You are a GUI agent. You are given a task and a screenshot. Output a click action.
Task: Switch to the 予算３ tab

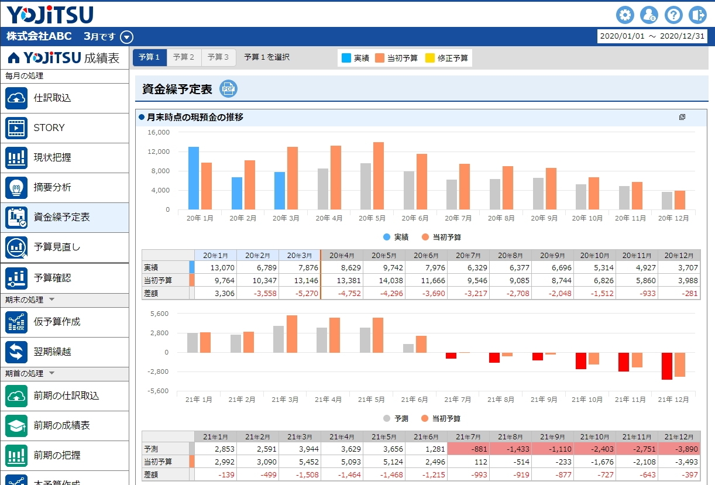[218, 57]
